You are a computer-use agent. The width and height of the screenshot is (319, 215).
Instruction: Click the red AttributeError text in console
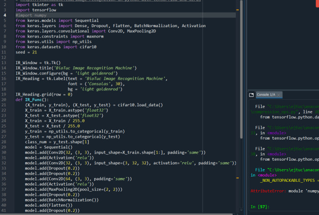tap(268, 191)
